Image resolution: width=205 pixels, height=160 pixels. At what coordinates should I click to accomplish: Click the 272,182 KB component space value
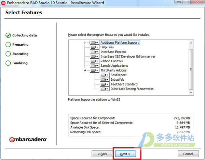[x=182, y=118]
